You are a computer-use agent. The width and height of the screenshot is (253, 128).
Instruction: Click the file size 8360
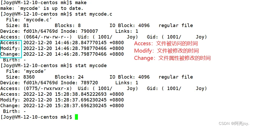pos(29,77)
